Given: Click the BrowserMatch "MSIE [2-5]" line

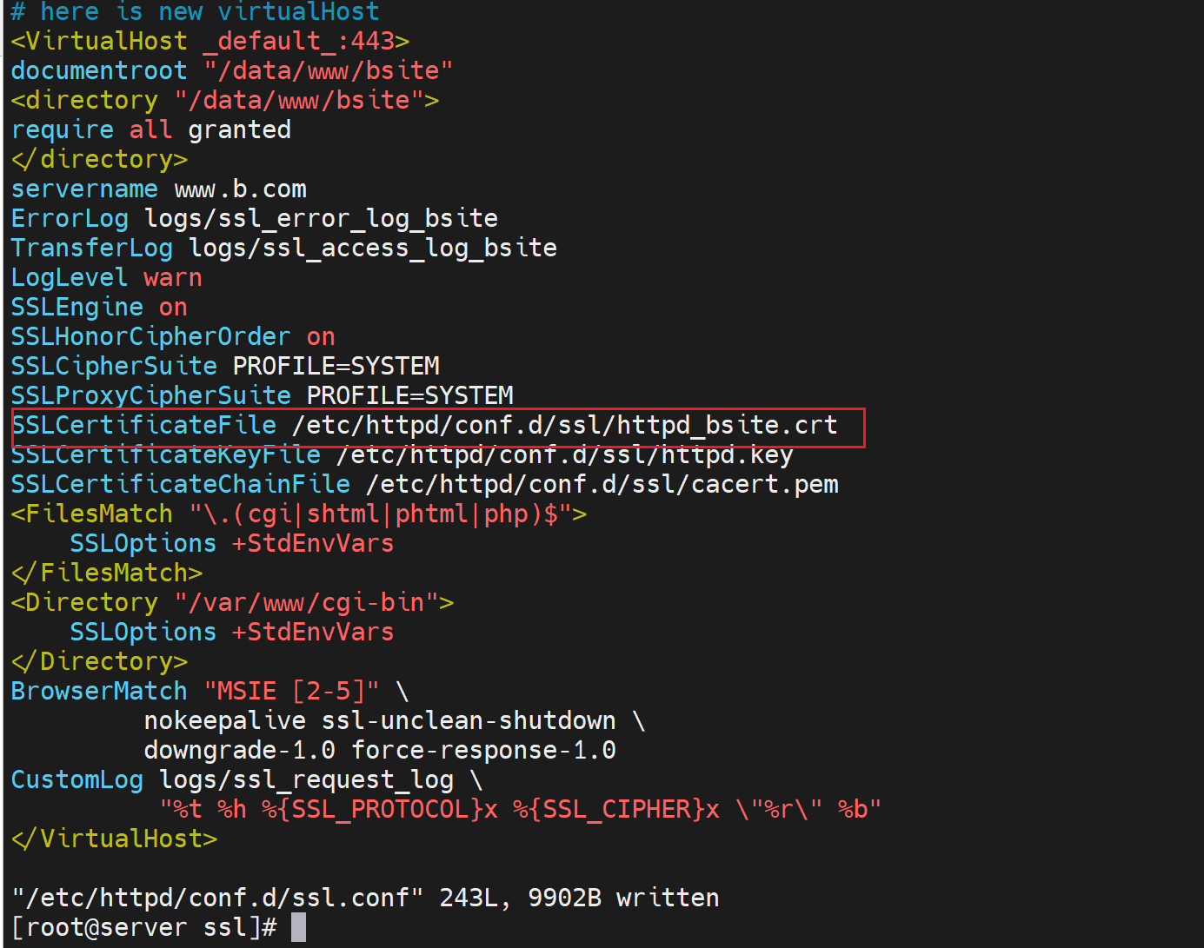Looking at the screenshot, I should coord(209,692).
